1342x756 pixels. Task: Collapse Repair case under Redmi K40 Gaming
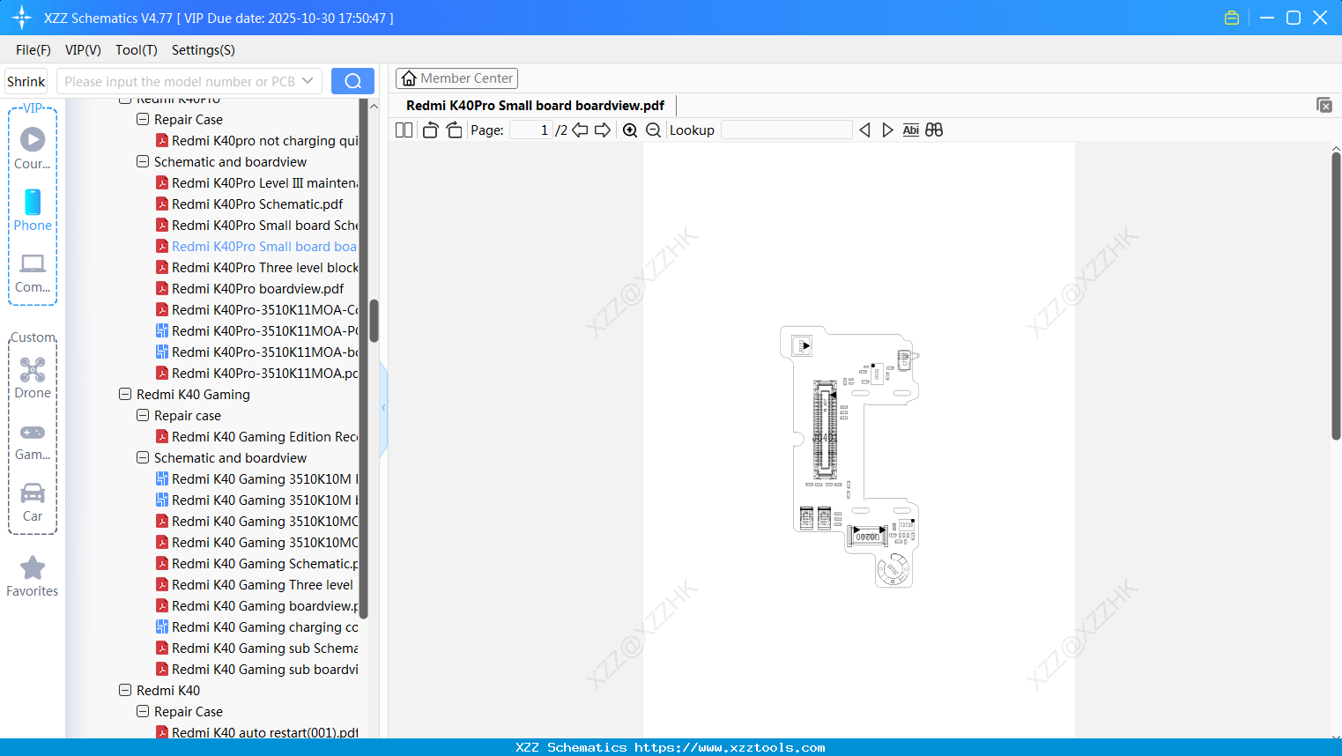coord(143,415)
